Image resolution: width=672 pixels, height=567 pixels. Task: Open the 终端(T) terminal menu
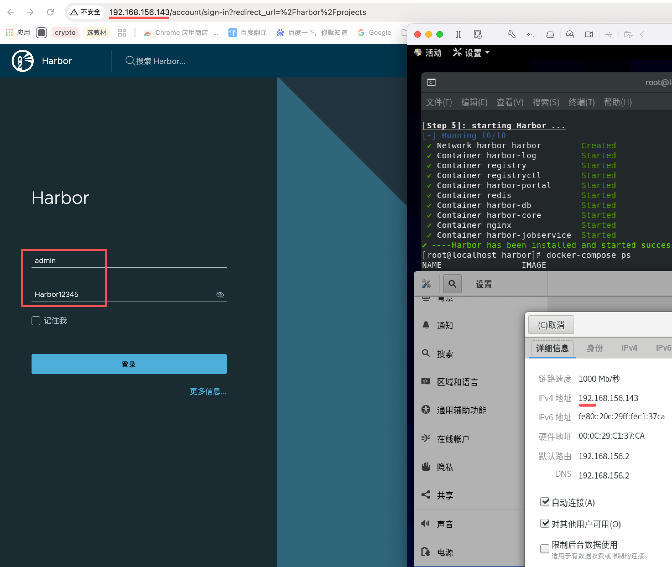click(x=581, y=102)
